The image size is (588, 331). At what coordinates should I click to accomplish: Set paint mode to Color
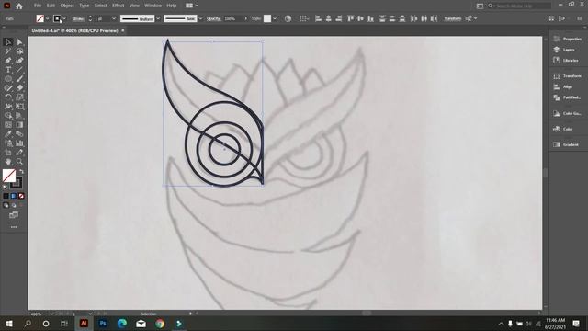[6, 196]
